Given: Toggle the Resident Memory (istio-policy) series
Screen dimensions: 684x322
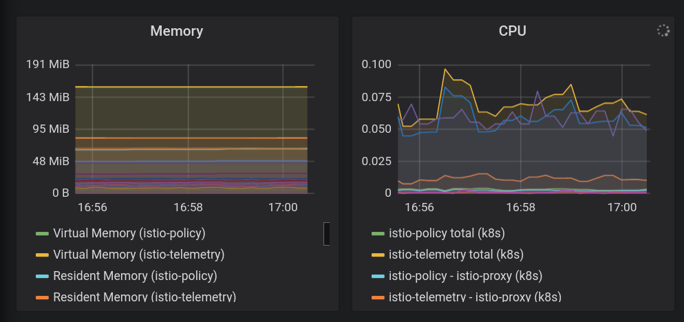Looking at the screenshot, I should 135,276.
